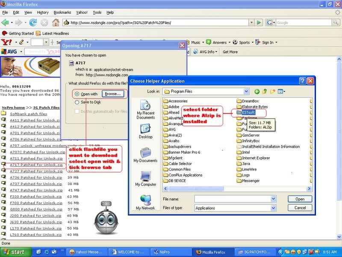Open the Yahoo toolbar Answers menu
Screen dimensions: 342x257
coord(217,42)
